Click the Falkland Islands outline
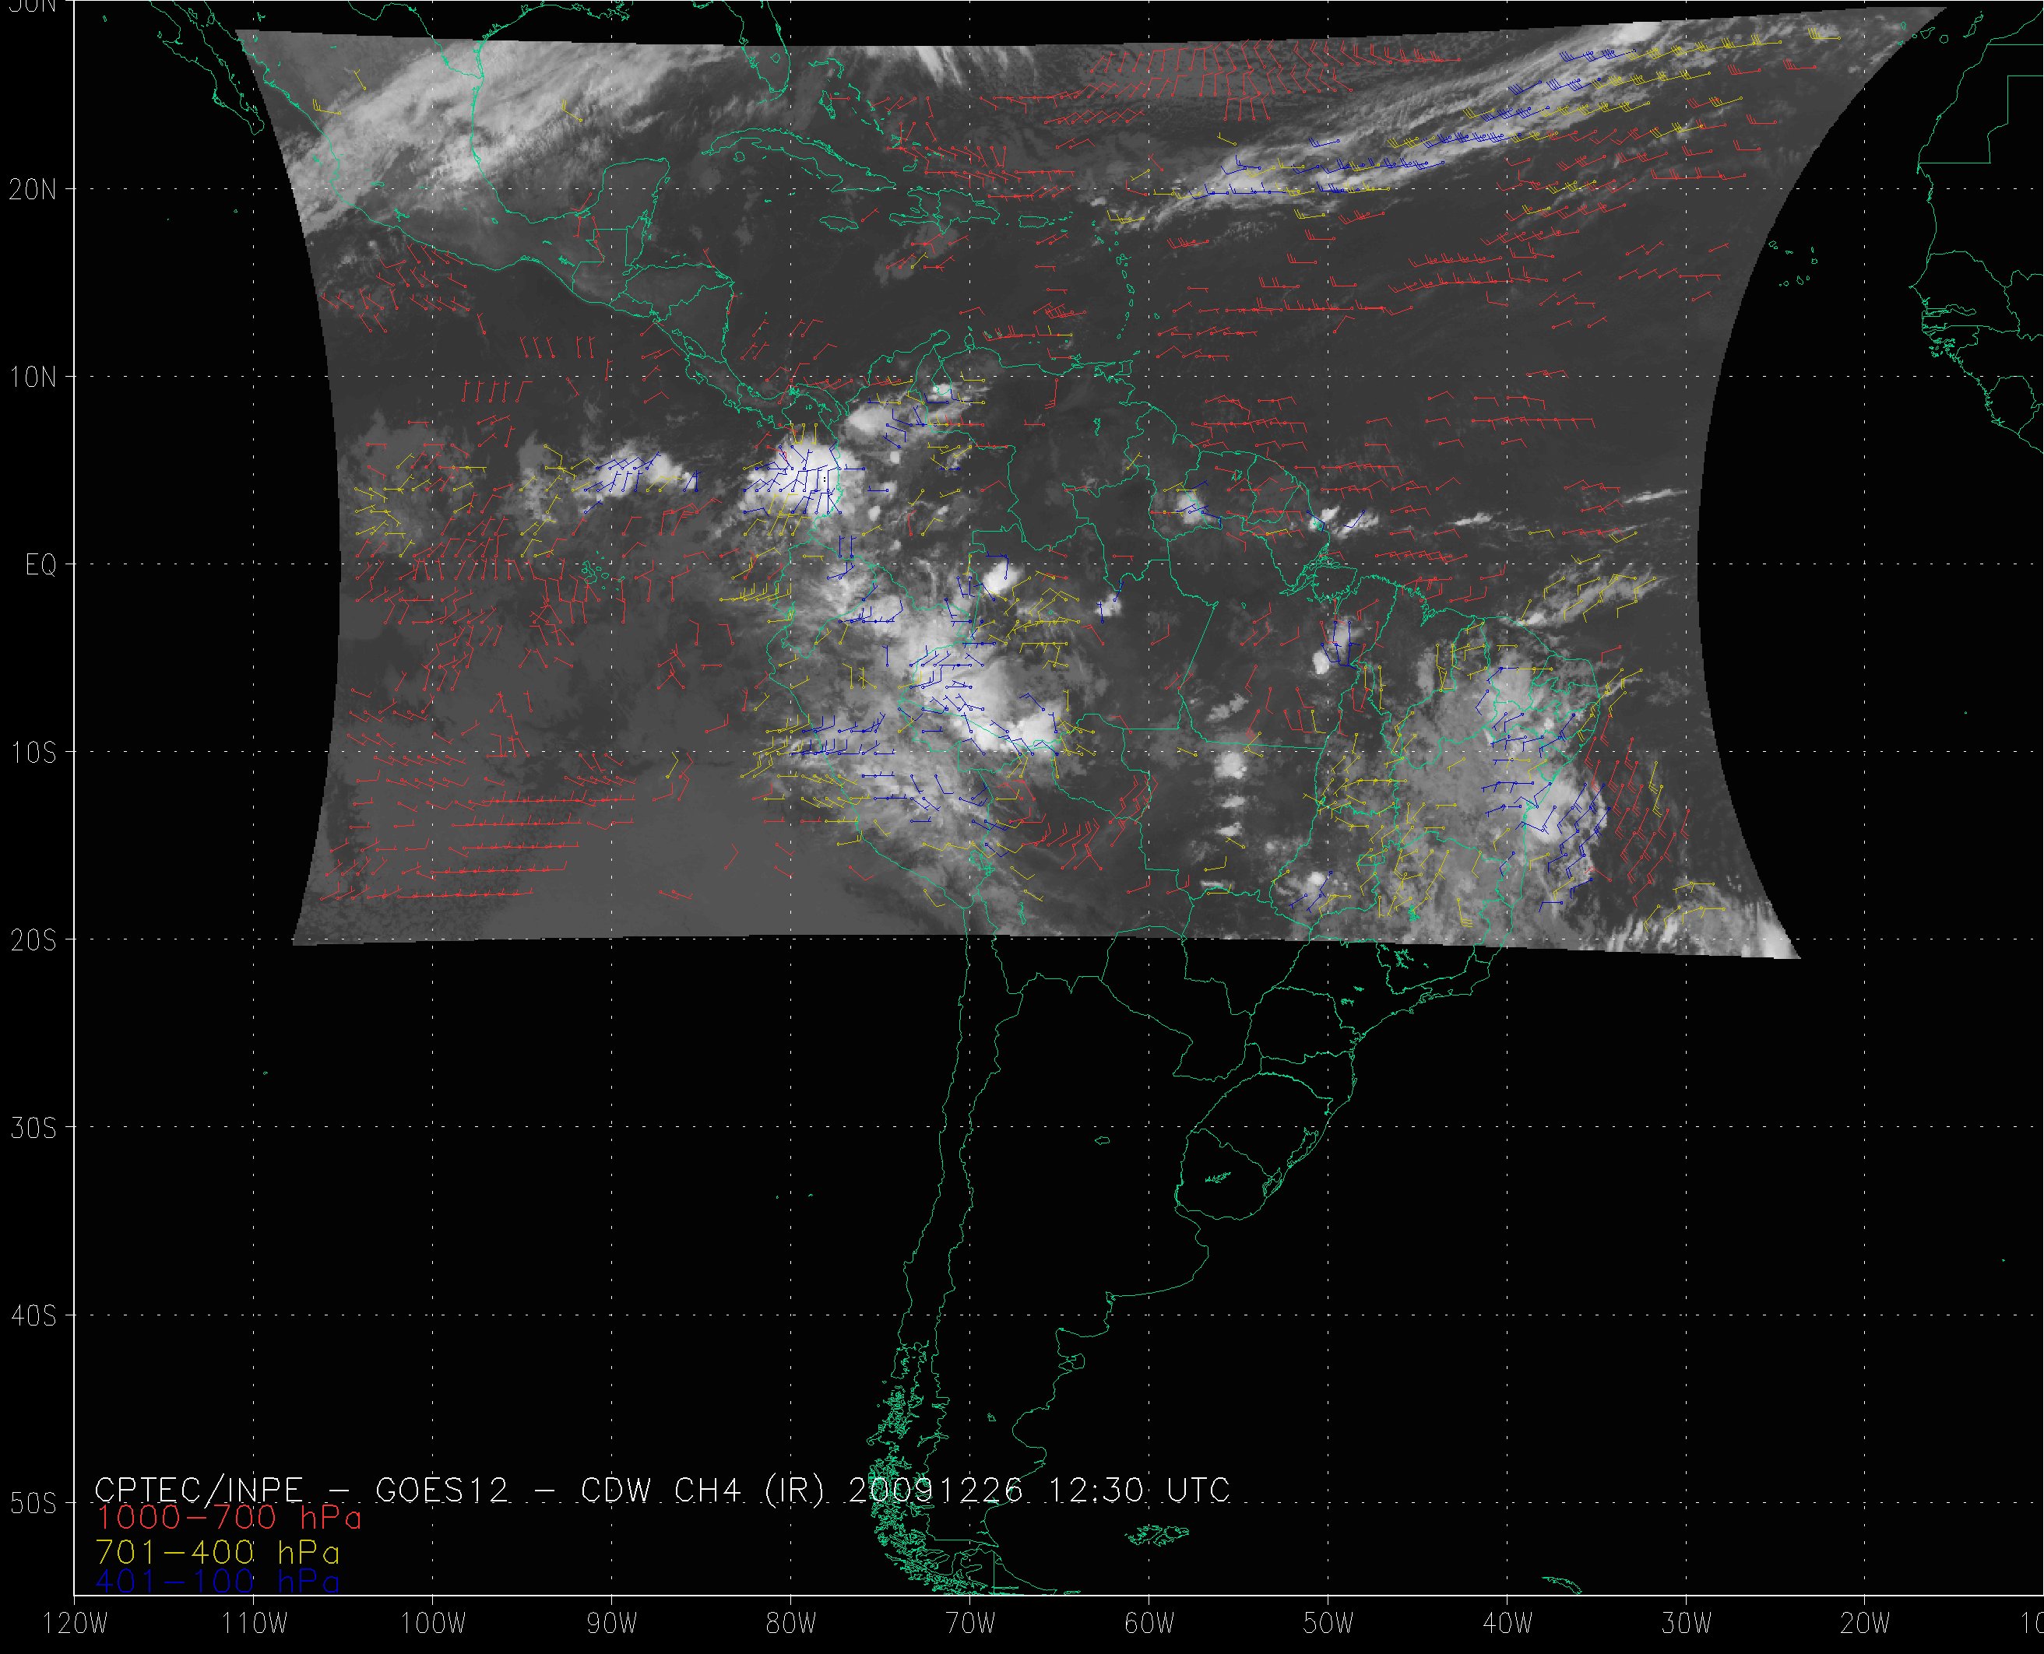The image size is (2044, 1654). pyautogui.click(x=1157, y=1533)
